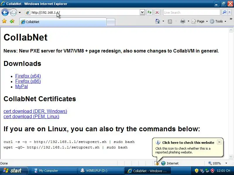Open recent pages dropdown beside Forward button
This screenshot has height=175, width=234.
point(20,13)
